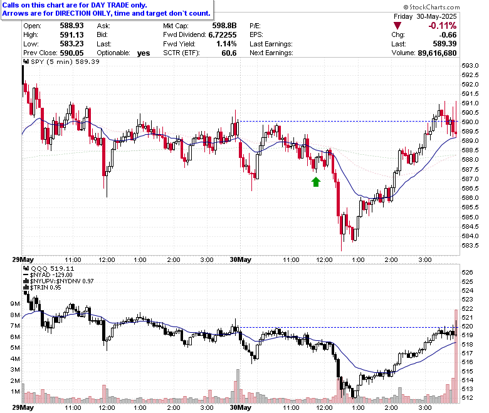Click the candlestick icon beside QQQ label
Image resolution: width=489 pixels, height=413 pixels.
(26, 268)
